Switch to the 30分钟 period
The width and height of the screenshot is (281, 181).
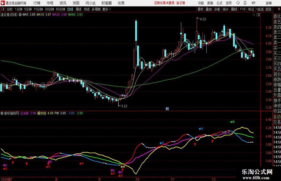(x=49, y=9)
